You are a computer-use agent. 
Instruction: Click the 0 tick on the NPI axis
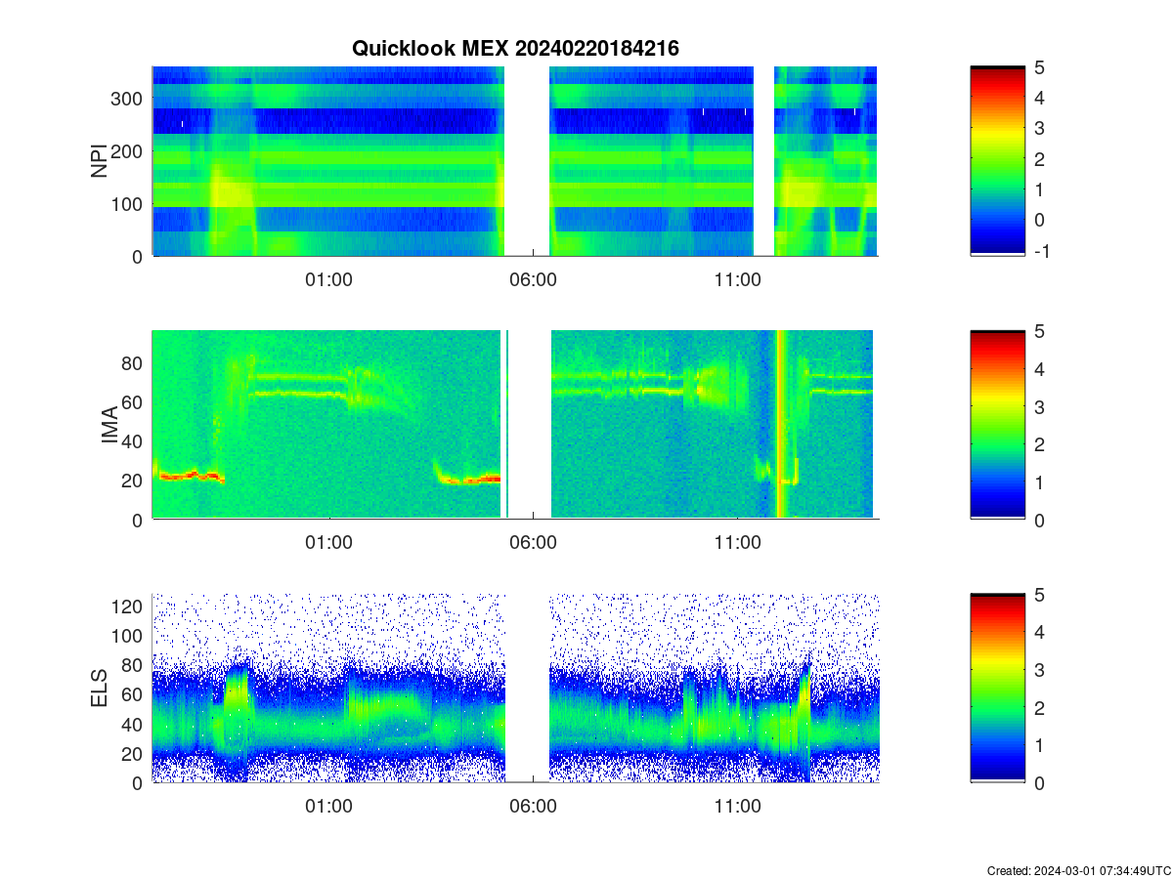138,257
